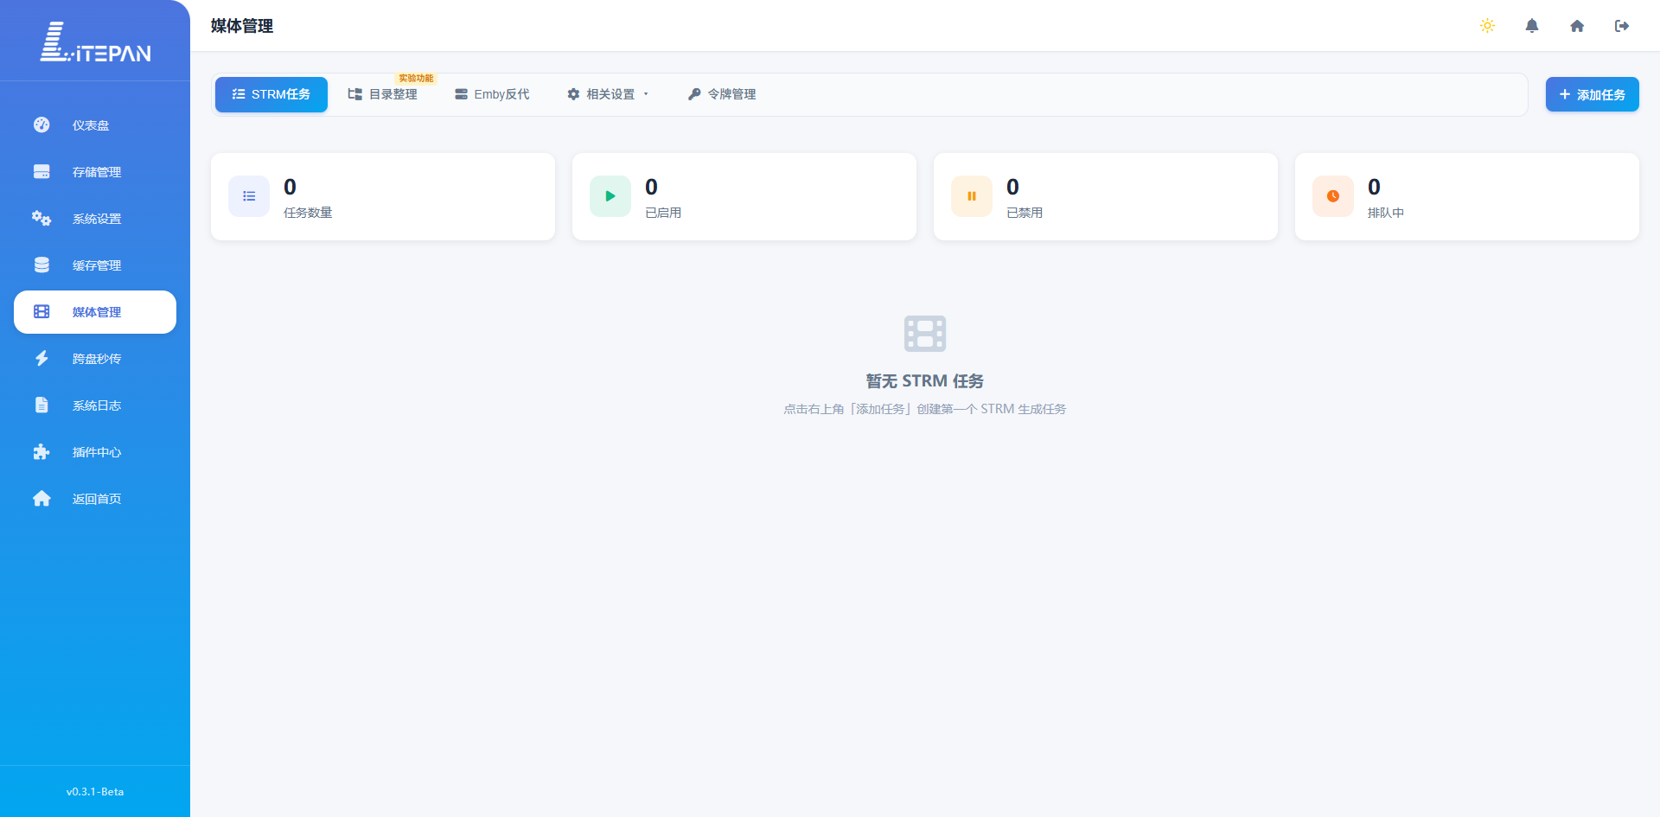Switch to the 目录整理 tab

coord(383,94)
